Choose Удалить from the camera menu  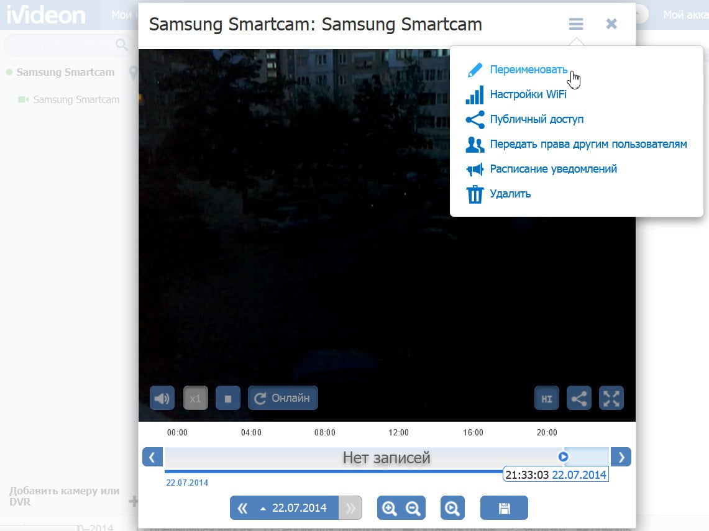(x=511, y=194)
